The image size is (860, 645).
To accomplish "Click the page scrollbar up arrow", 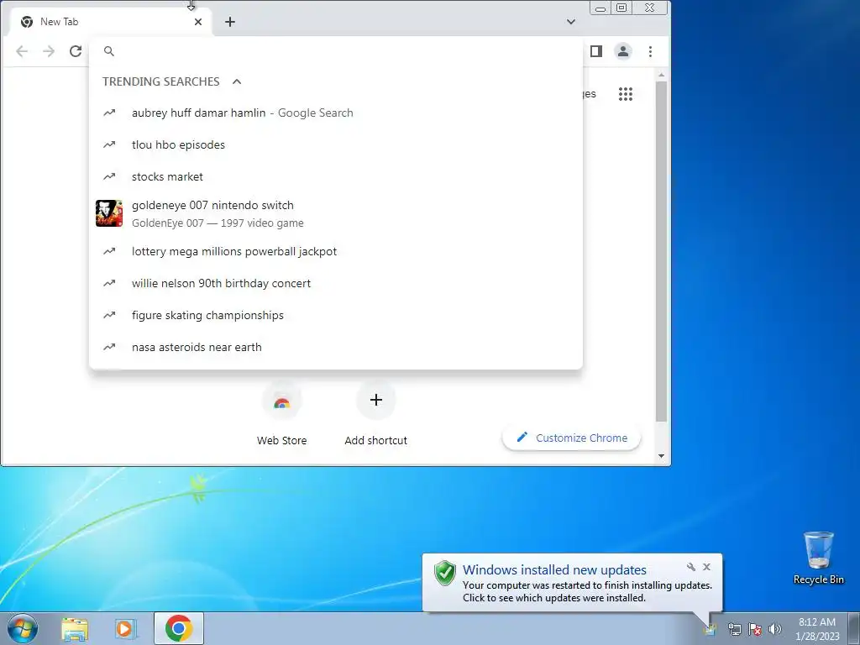I will 662,75.
